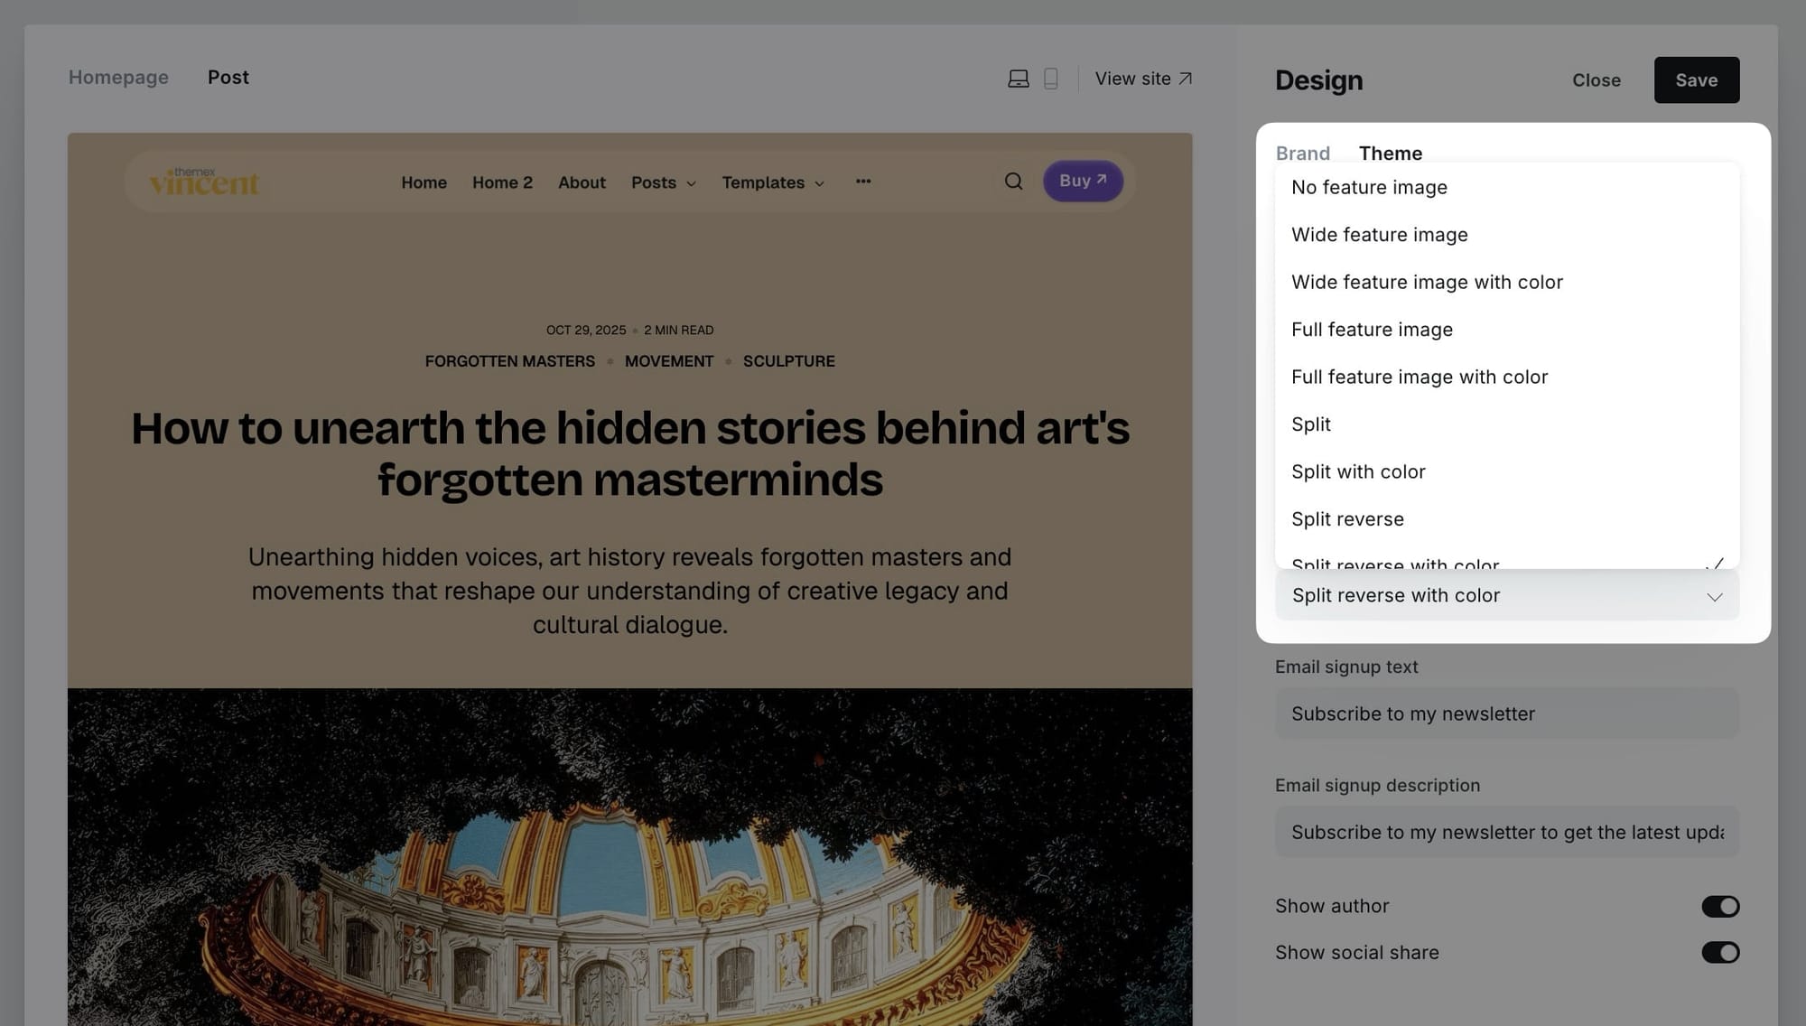
Task: Switch to desktop preview icon
Action: 1018,79
